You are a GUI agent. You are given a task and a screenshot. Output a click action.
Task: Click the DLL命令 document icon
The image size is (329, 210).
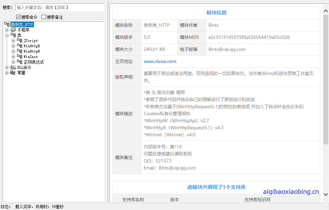12,67
